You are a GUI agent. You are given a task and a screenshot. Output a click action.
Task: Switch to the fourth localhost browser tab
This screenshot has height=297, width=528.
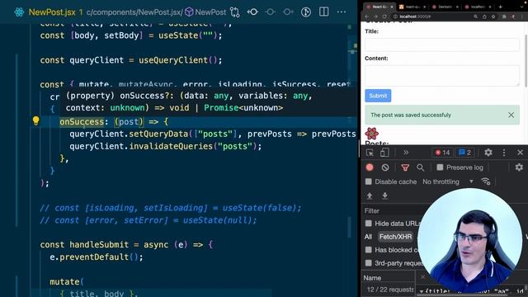pos(478,7)
